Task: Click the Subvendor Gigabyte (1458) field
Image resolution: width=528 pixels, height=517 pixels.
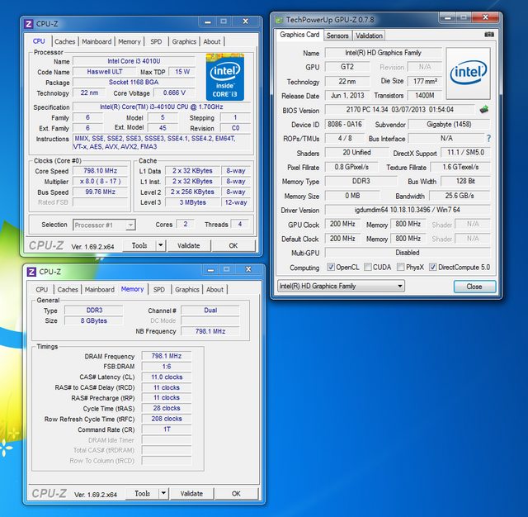Action: 449,125
